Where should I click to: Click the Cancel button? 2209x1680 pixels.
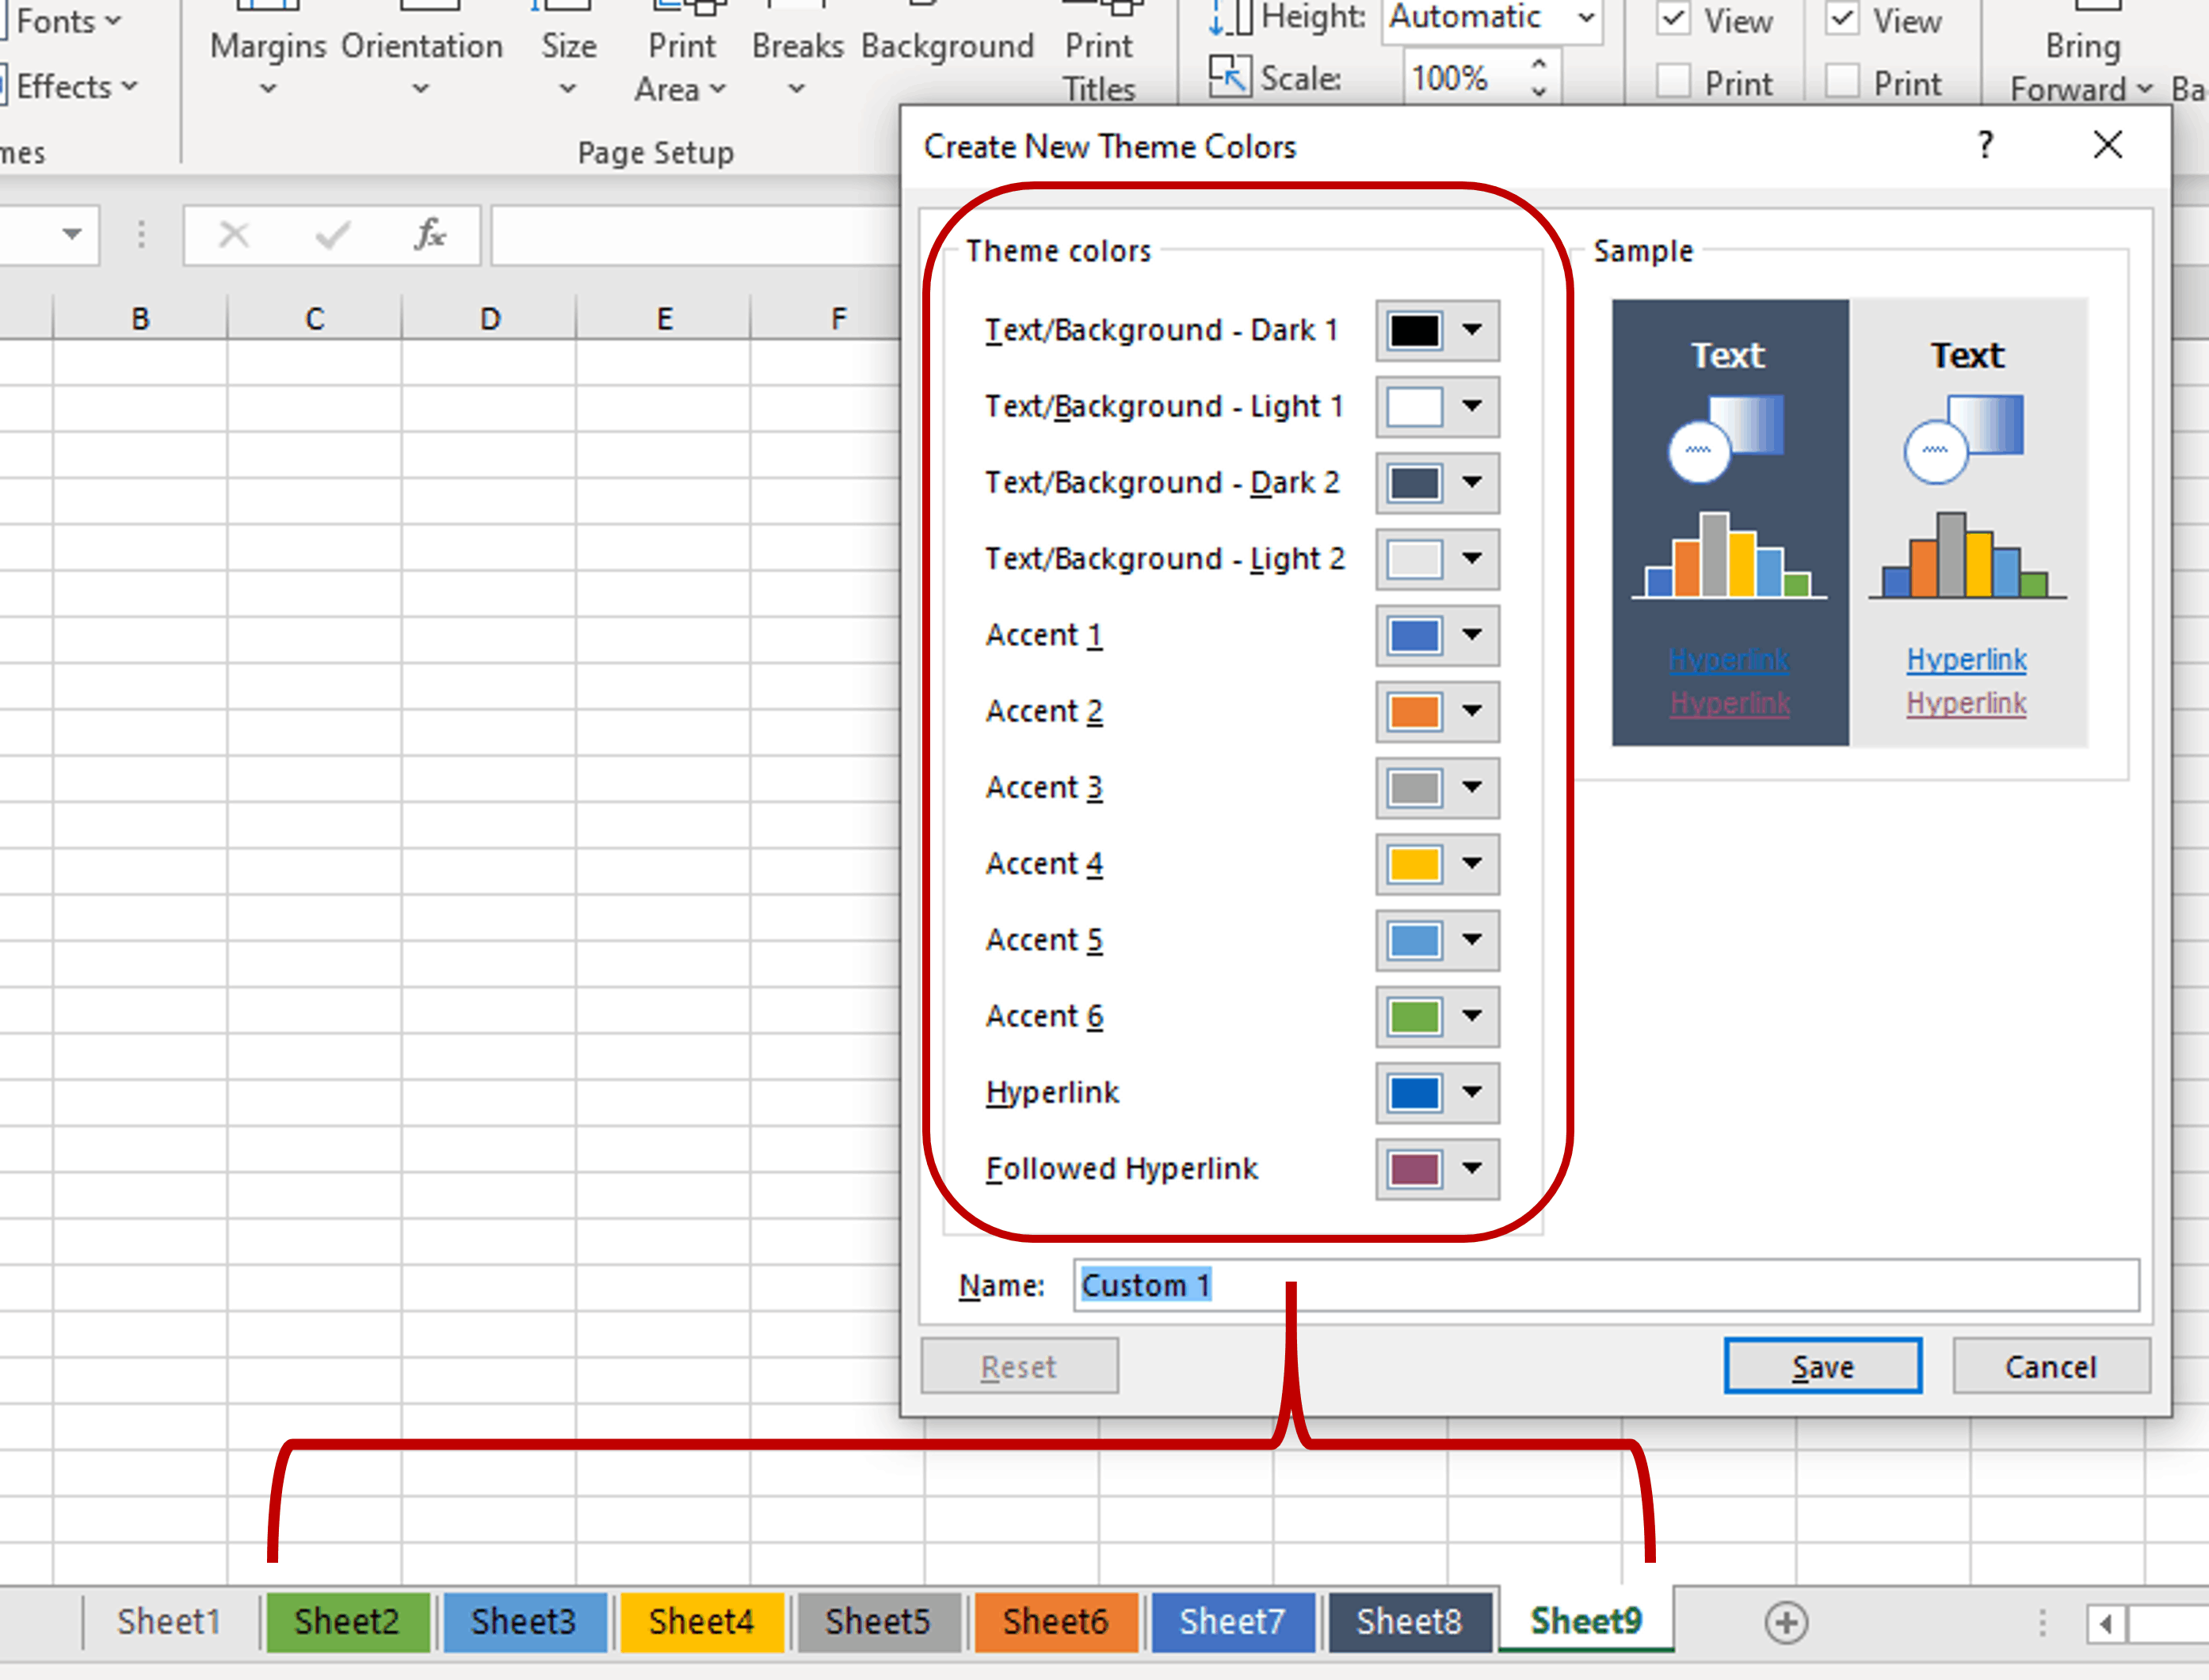point(2050,1366)
